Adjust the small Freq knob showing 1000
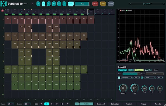This screenshot has height=106, width=166. tap(144, 88)
